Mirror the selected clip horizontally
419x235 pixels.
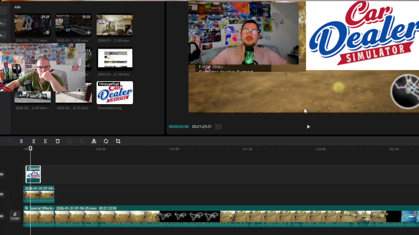(94, 141)
